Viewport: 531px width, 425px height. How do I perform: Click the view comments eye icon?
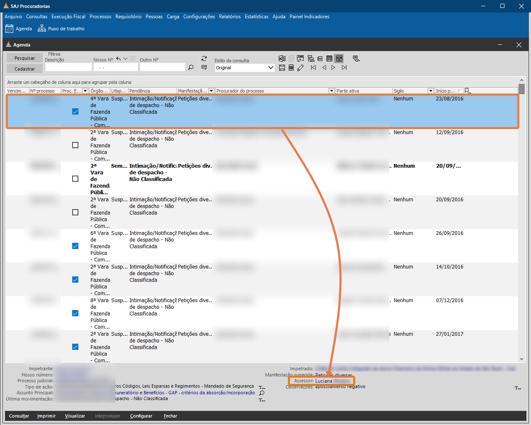pos(356,59)
